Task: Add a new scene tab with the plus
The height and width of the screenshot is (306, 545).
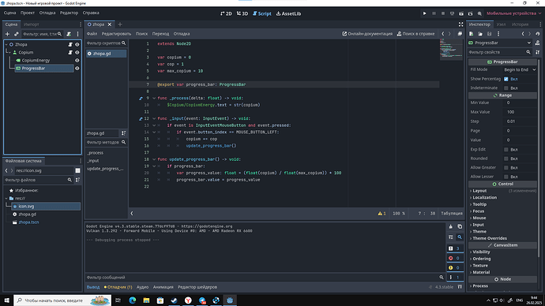Action: (x=120, y=24)
